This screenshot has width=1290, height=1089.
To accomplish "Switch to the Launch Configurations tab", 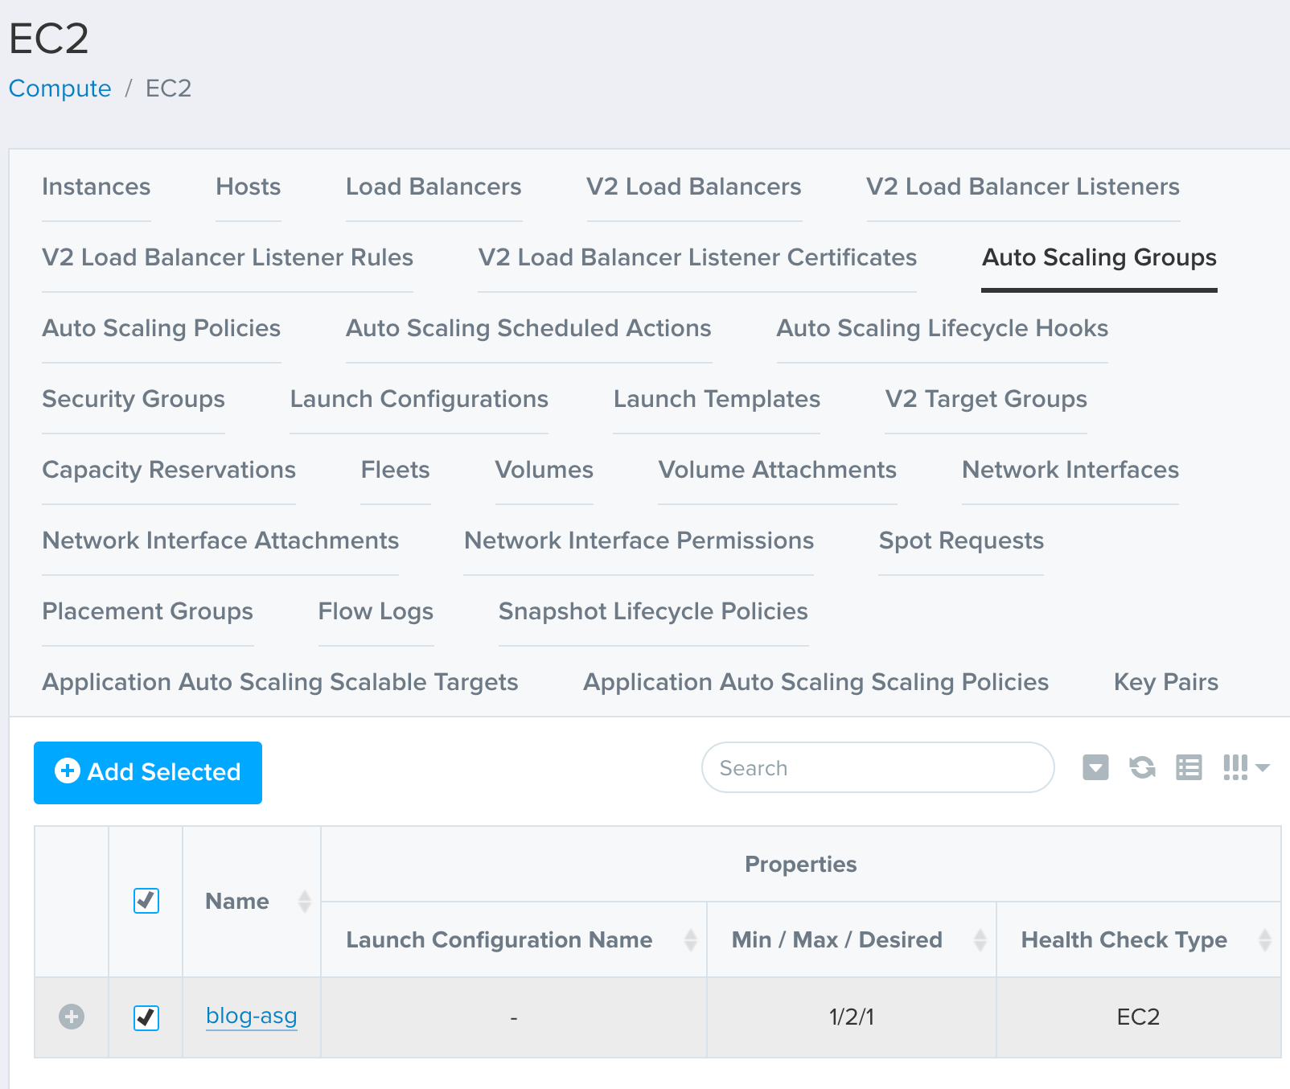I will point(419,399).
